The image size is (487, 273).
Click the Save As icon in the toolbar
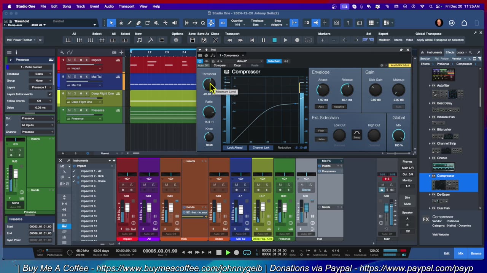(204, 40)
